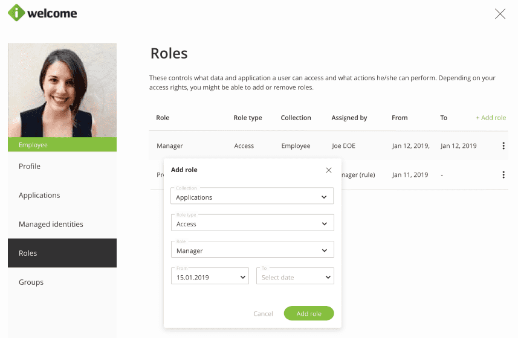Expand the Collection dropdown set to Applications
The height and width of the screenshot is (338, 518).
[252, 197]
